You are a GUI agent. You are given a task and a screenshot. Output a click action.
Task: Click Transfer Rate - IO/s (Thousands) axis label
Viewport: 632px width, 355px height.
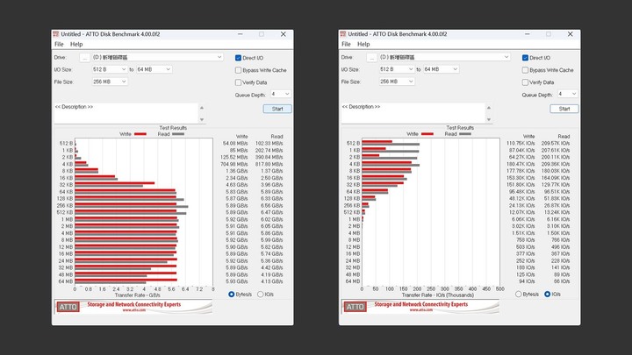(x=438, y=295)
